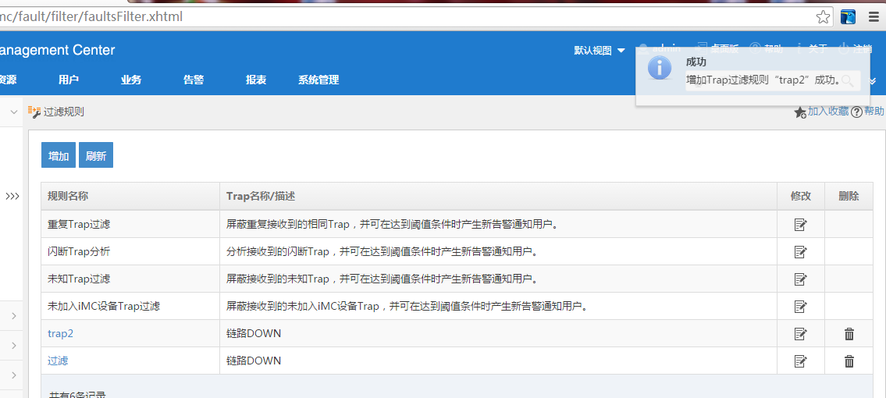Viewport: 886px width, 398px height.
Task: Expand the sidebar with >>> arrows
Action: pos(12,196)
